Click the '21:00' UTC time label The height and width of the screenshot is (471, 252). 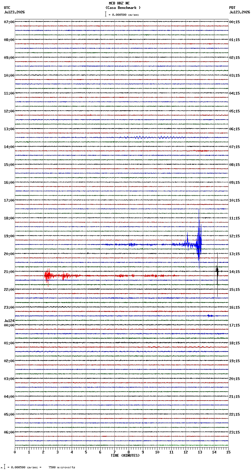click(x=9, y=272)
